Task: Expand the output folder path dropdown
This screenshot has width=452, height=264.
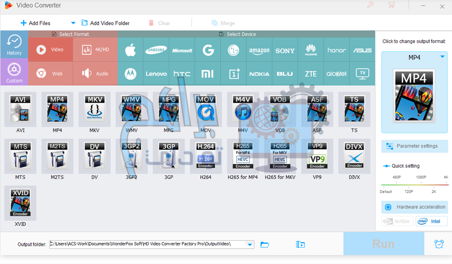Action: coord(250,245)
